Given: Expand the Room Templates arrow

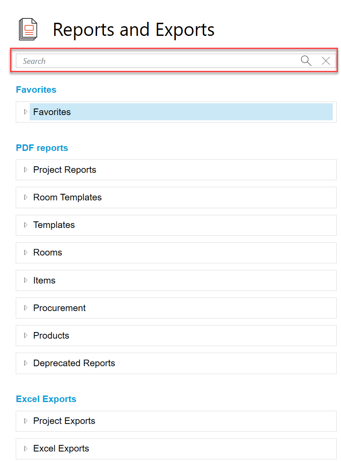Looking at the screenshot, I should [x=25, y=197].
